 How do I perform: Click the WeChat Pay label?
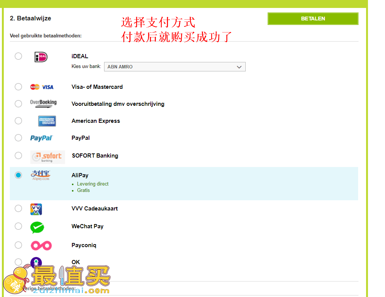87,226
